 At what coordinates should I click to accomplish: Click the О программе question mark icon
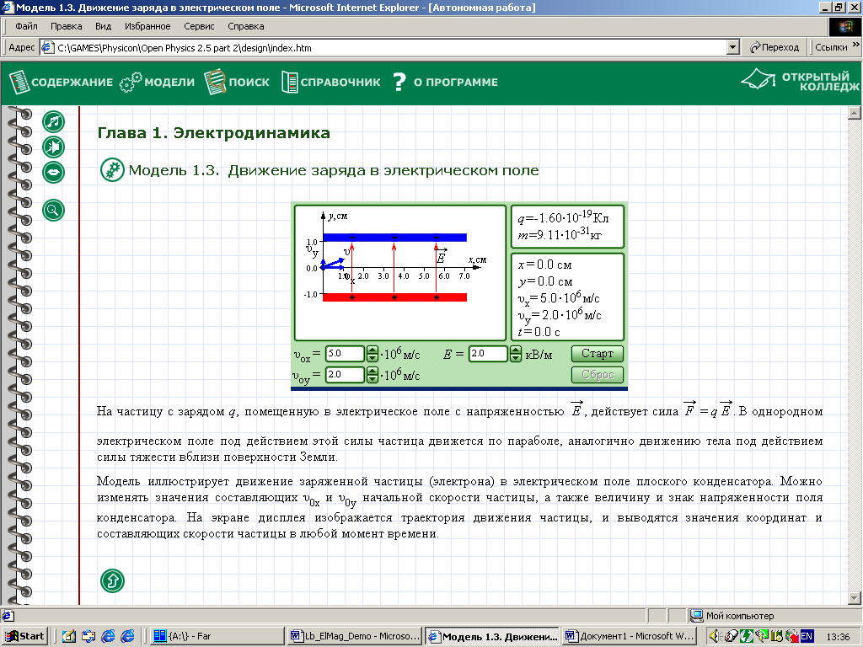[x=399, y=82]
